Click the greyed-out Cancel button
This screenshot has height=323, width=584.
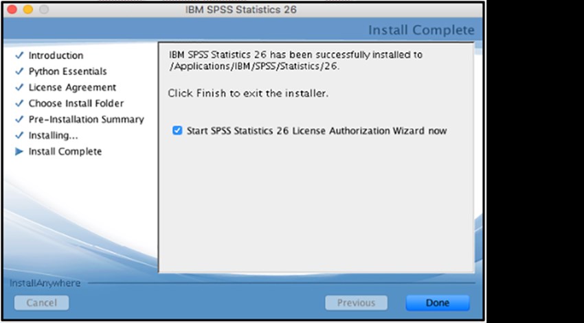pyautogui.click(x=41, y=303)
